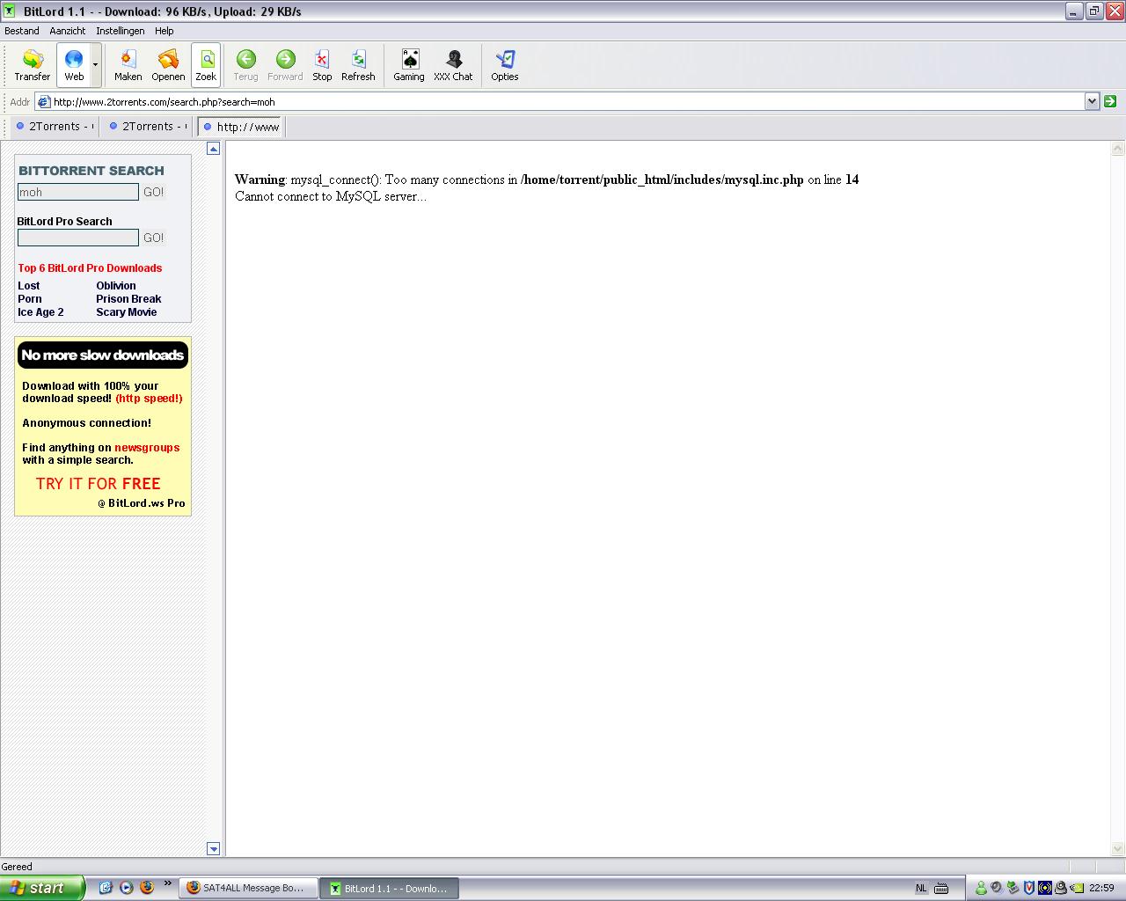
Task: Click the green Go arrow beside address bar
Action: click(1110, 101)
